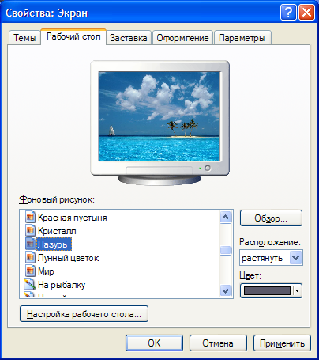
Task: Open the Расположение dropdown (растянуть)
Action: point(271,258)
